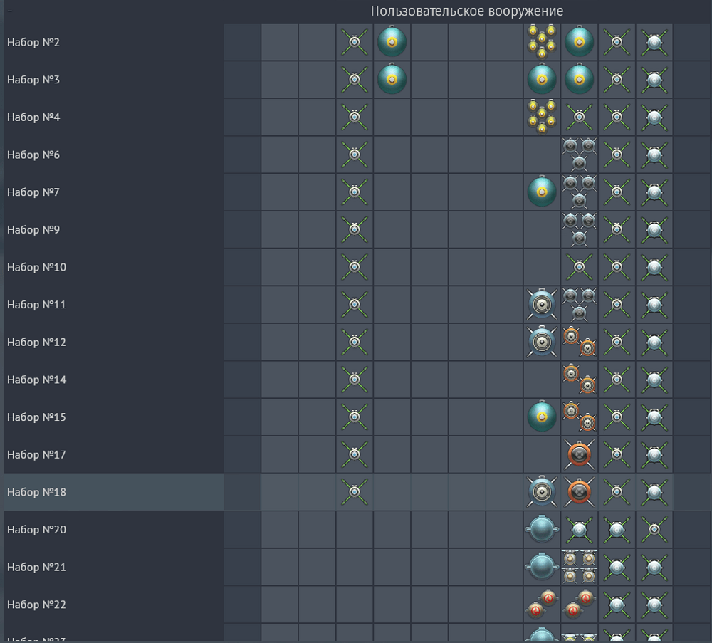Click the four-pod rocket cluster in Набор №21

coord(579,567)
